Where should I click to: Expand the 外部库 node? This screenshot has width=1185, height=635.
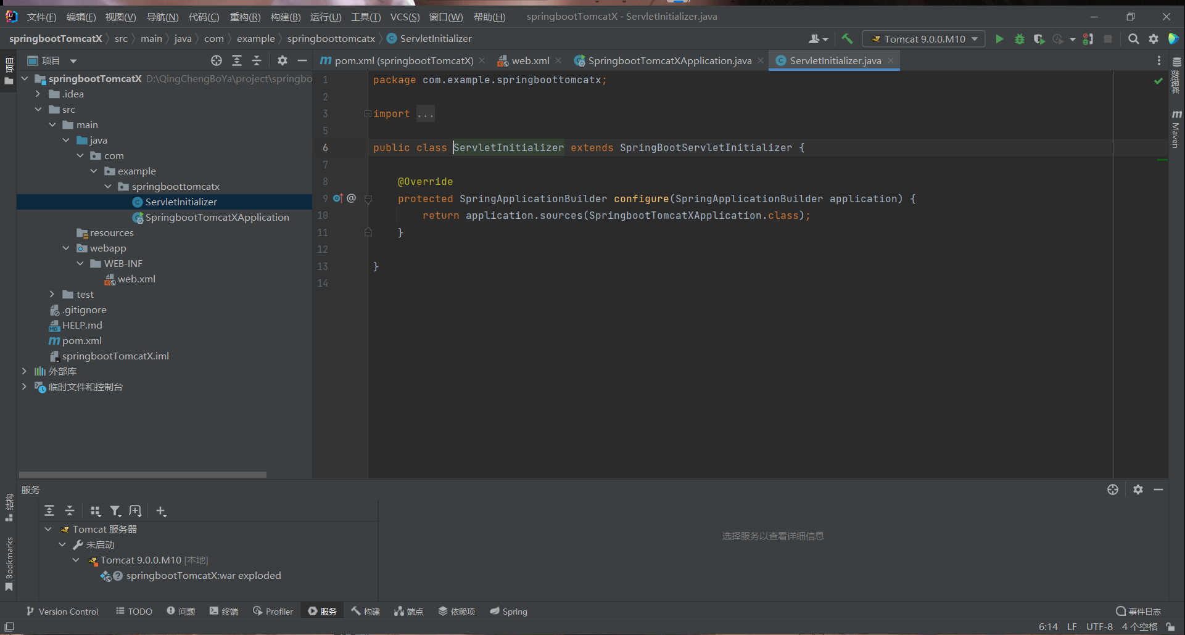coord(24,371)
